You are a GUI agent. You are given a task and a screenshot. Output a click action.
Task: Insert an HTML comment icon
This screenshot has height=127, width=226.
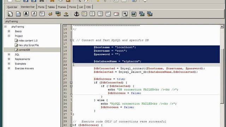[x=108, y=14]
